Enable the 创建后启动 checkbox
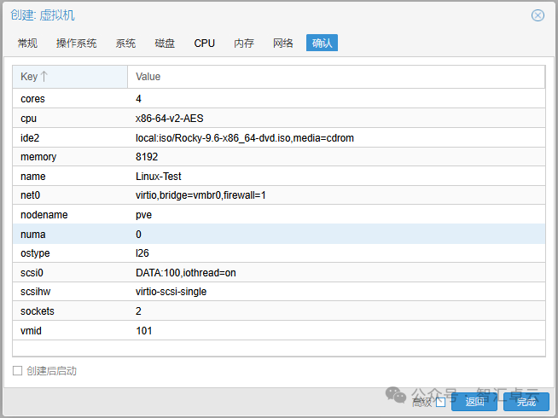Image resolution: width=558 pixels, height=418 pixels. 18,371
